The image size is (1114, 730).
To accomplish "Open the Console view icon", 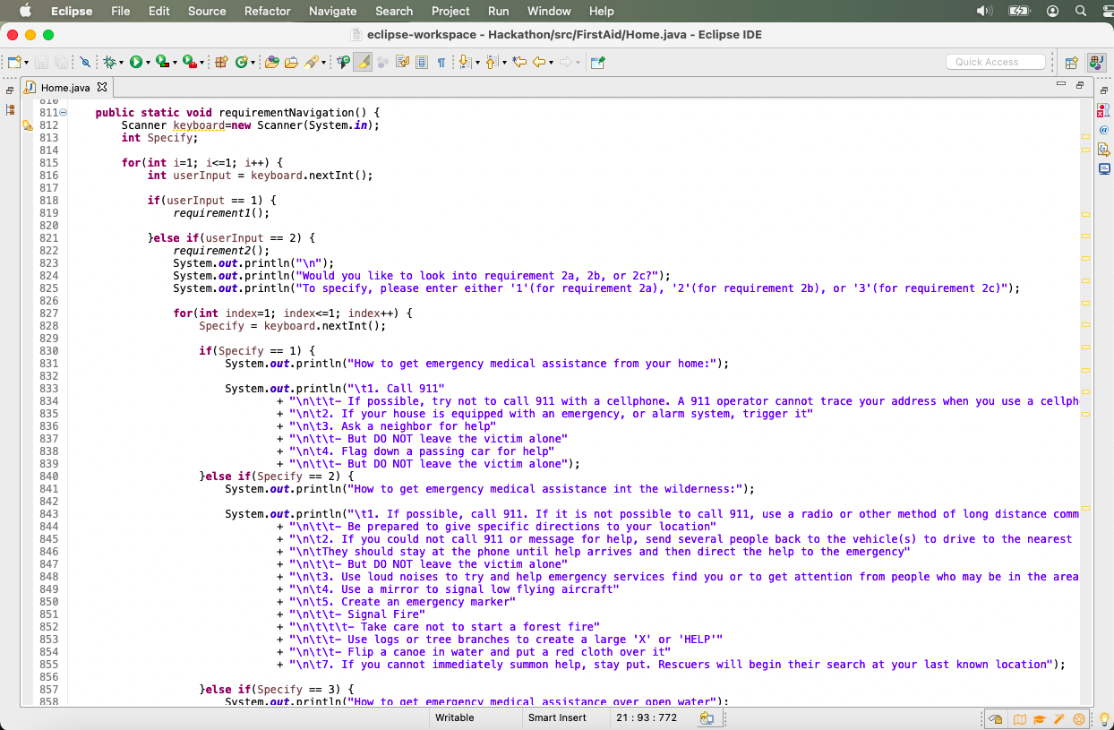I will pos(1103,168).
